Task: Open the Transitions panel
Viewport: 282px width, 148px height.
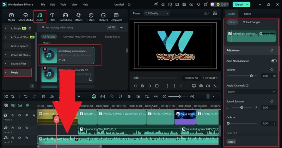Action: [65, 17]
